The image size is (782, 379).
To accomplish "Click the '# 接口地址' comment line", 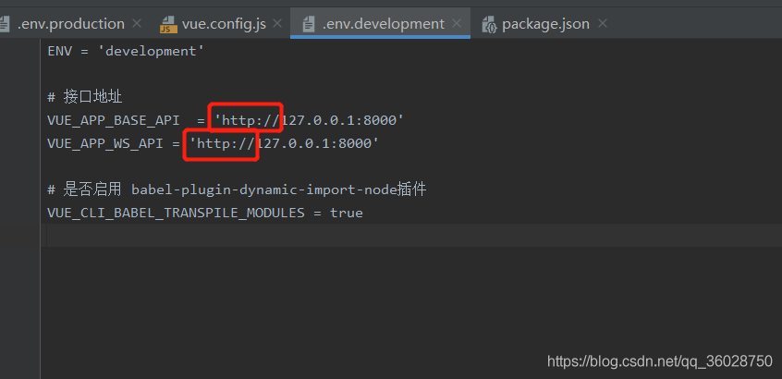I will pos(85,97).
